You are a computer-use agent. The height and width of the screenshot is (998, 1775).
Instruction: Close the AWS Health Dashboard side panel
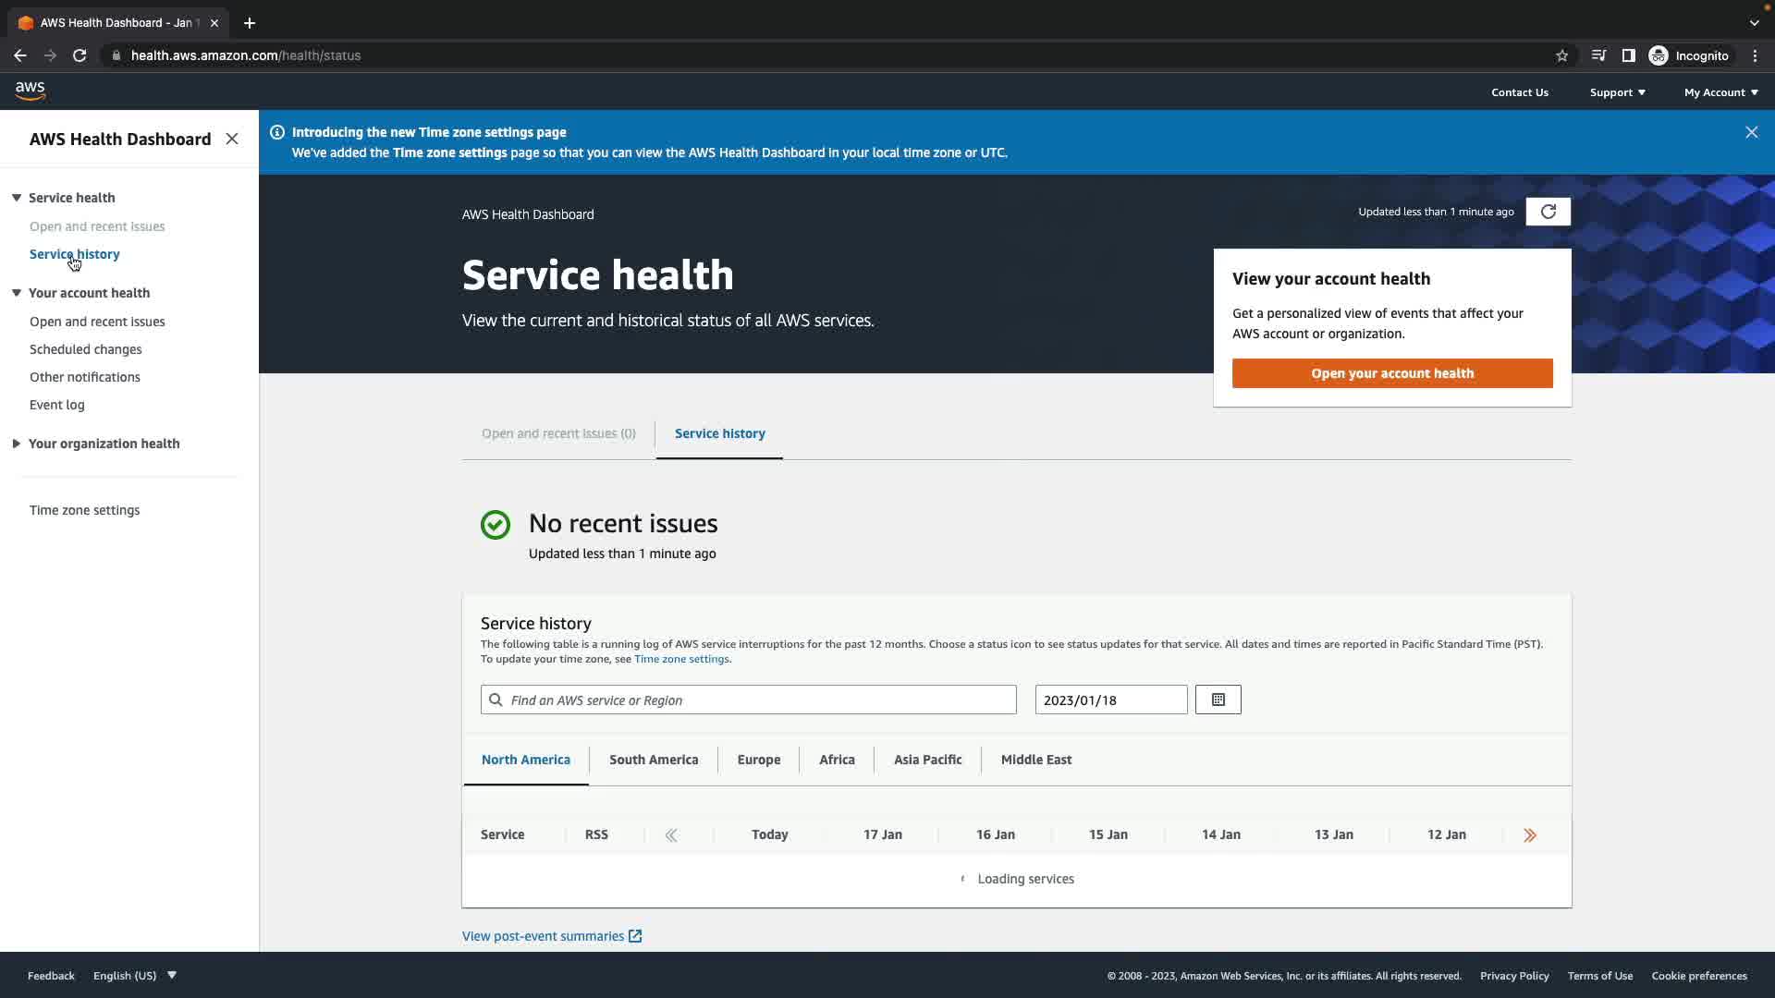click(x=232, y=139)
